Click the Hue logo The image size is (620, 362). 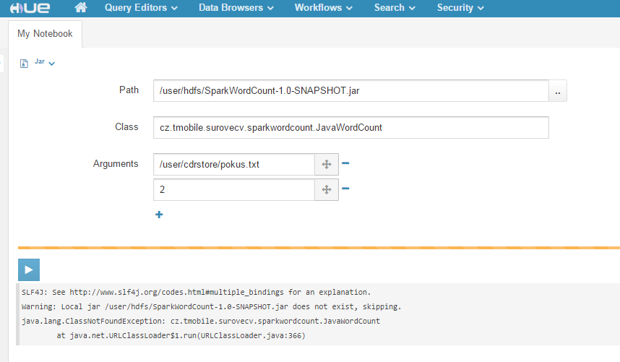[28, 8]
